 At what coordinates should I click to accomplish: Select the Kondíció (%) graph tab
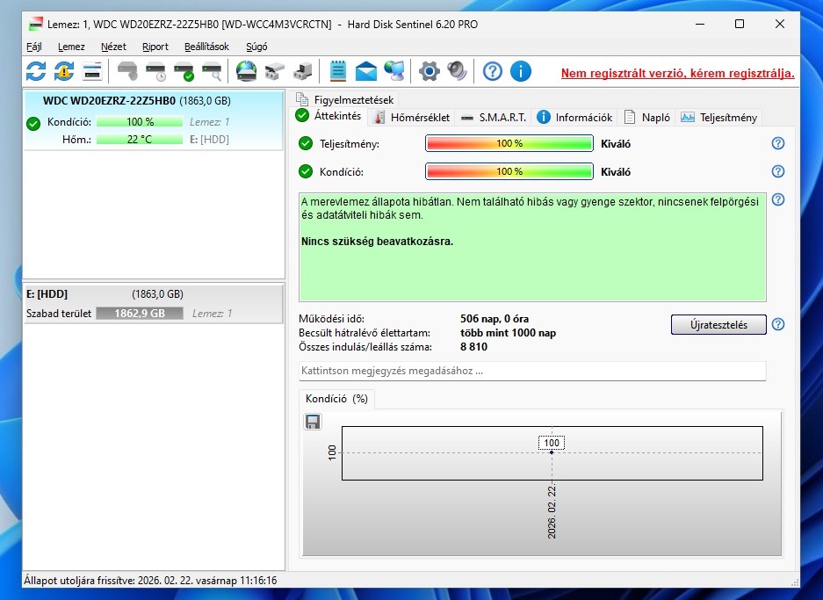336,399
